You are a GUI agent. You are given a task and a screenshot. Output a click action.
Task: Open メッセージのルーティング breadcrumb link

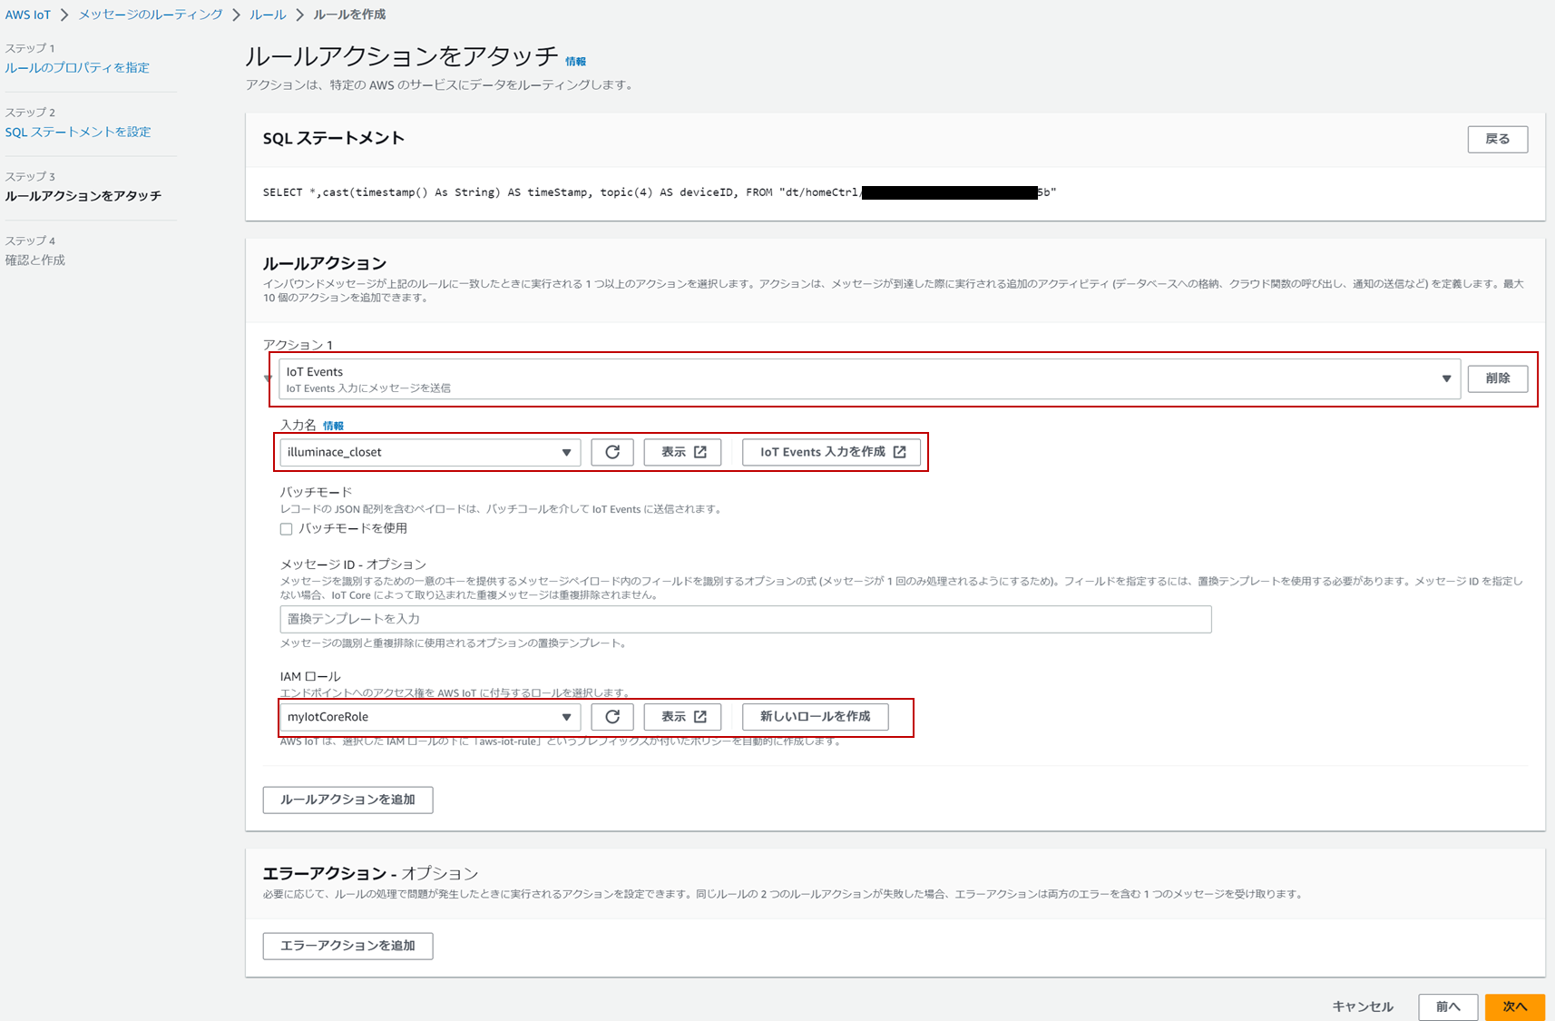151,15
